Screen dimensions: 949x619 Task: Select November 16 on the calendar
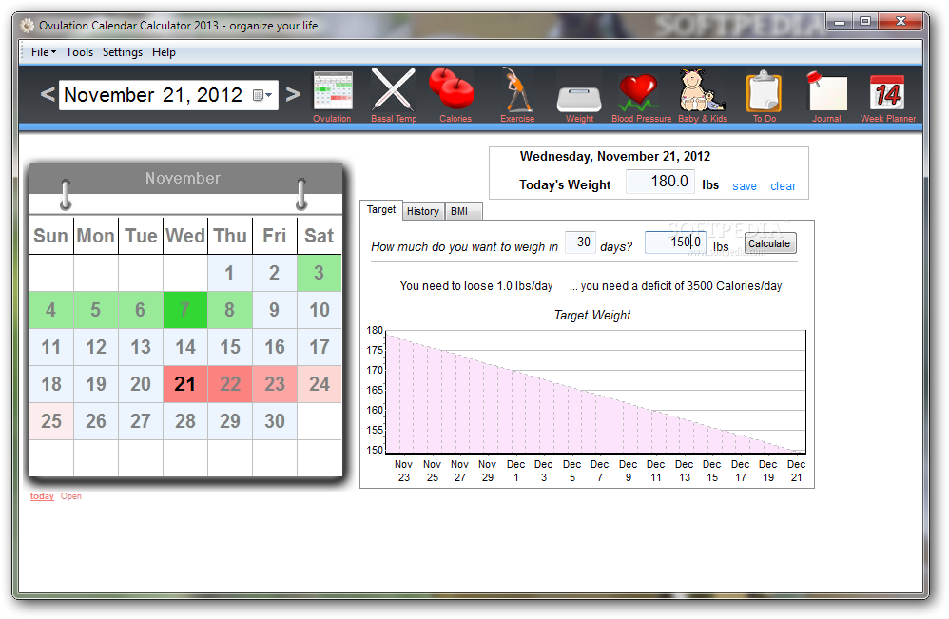(275, 347)
